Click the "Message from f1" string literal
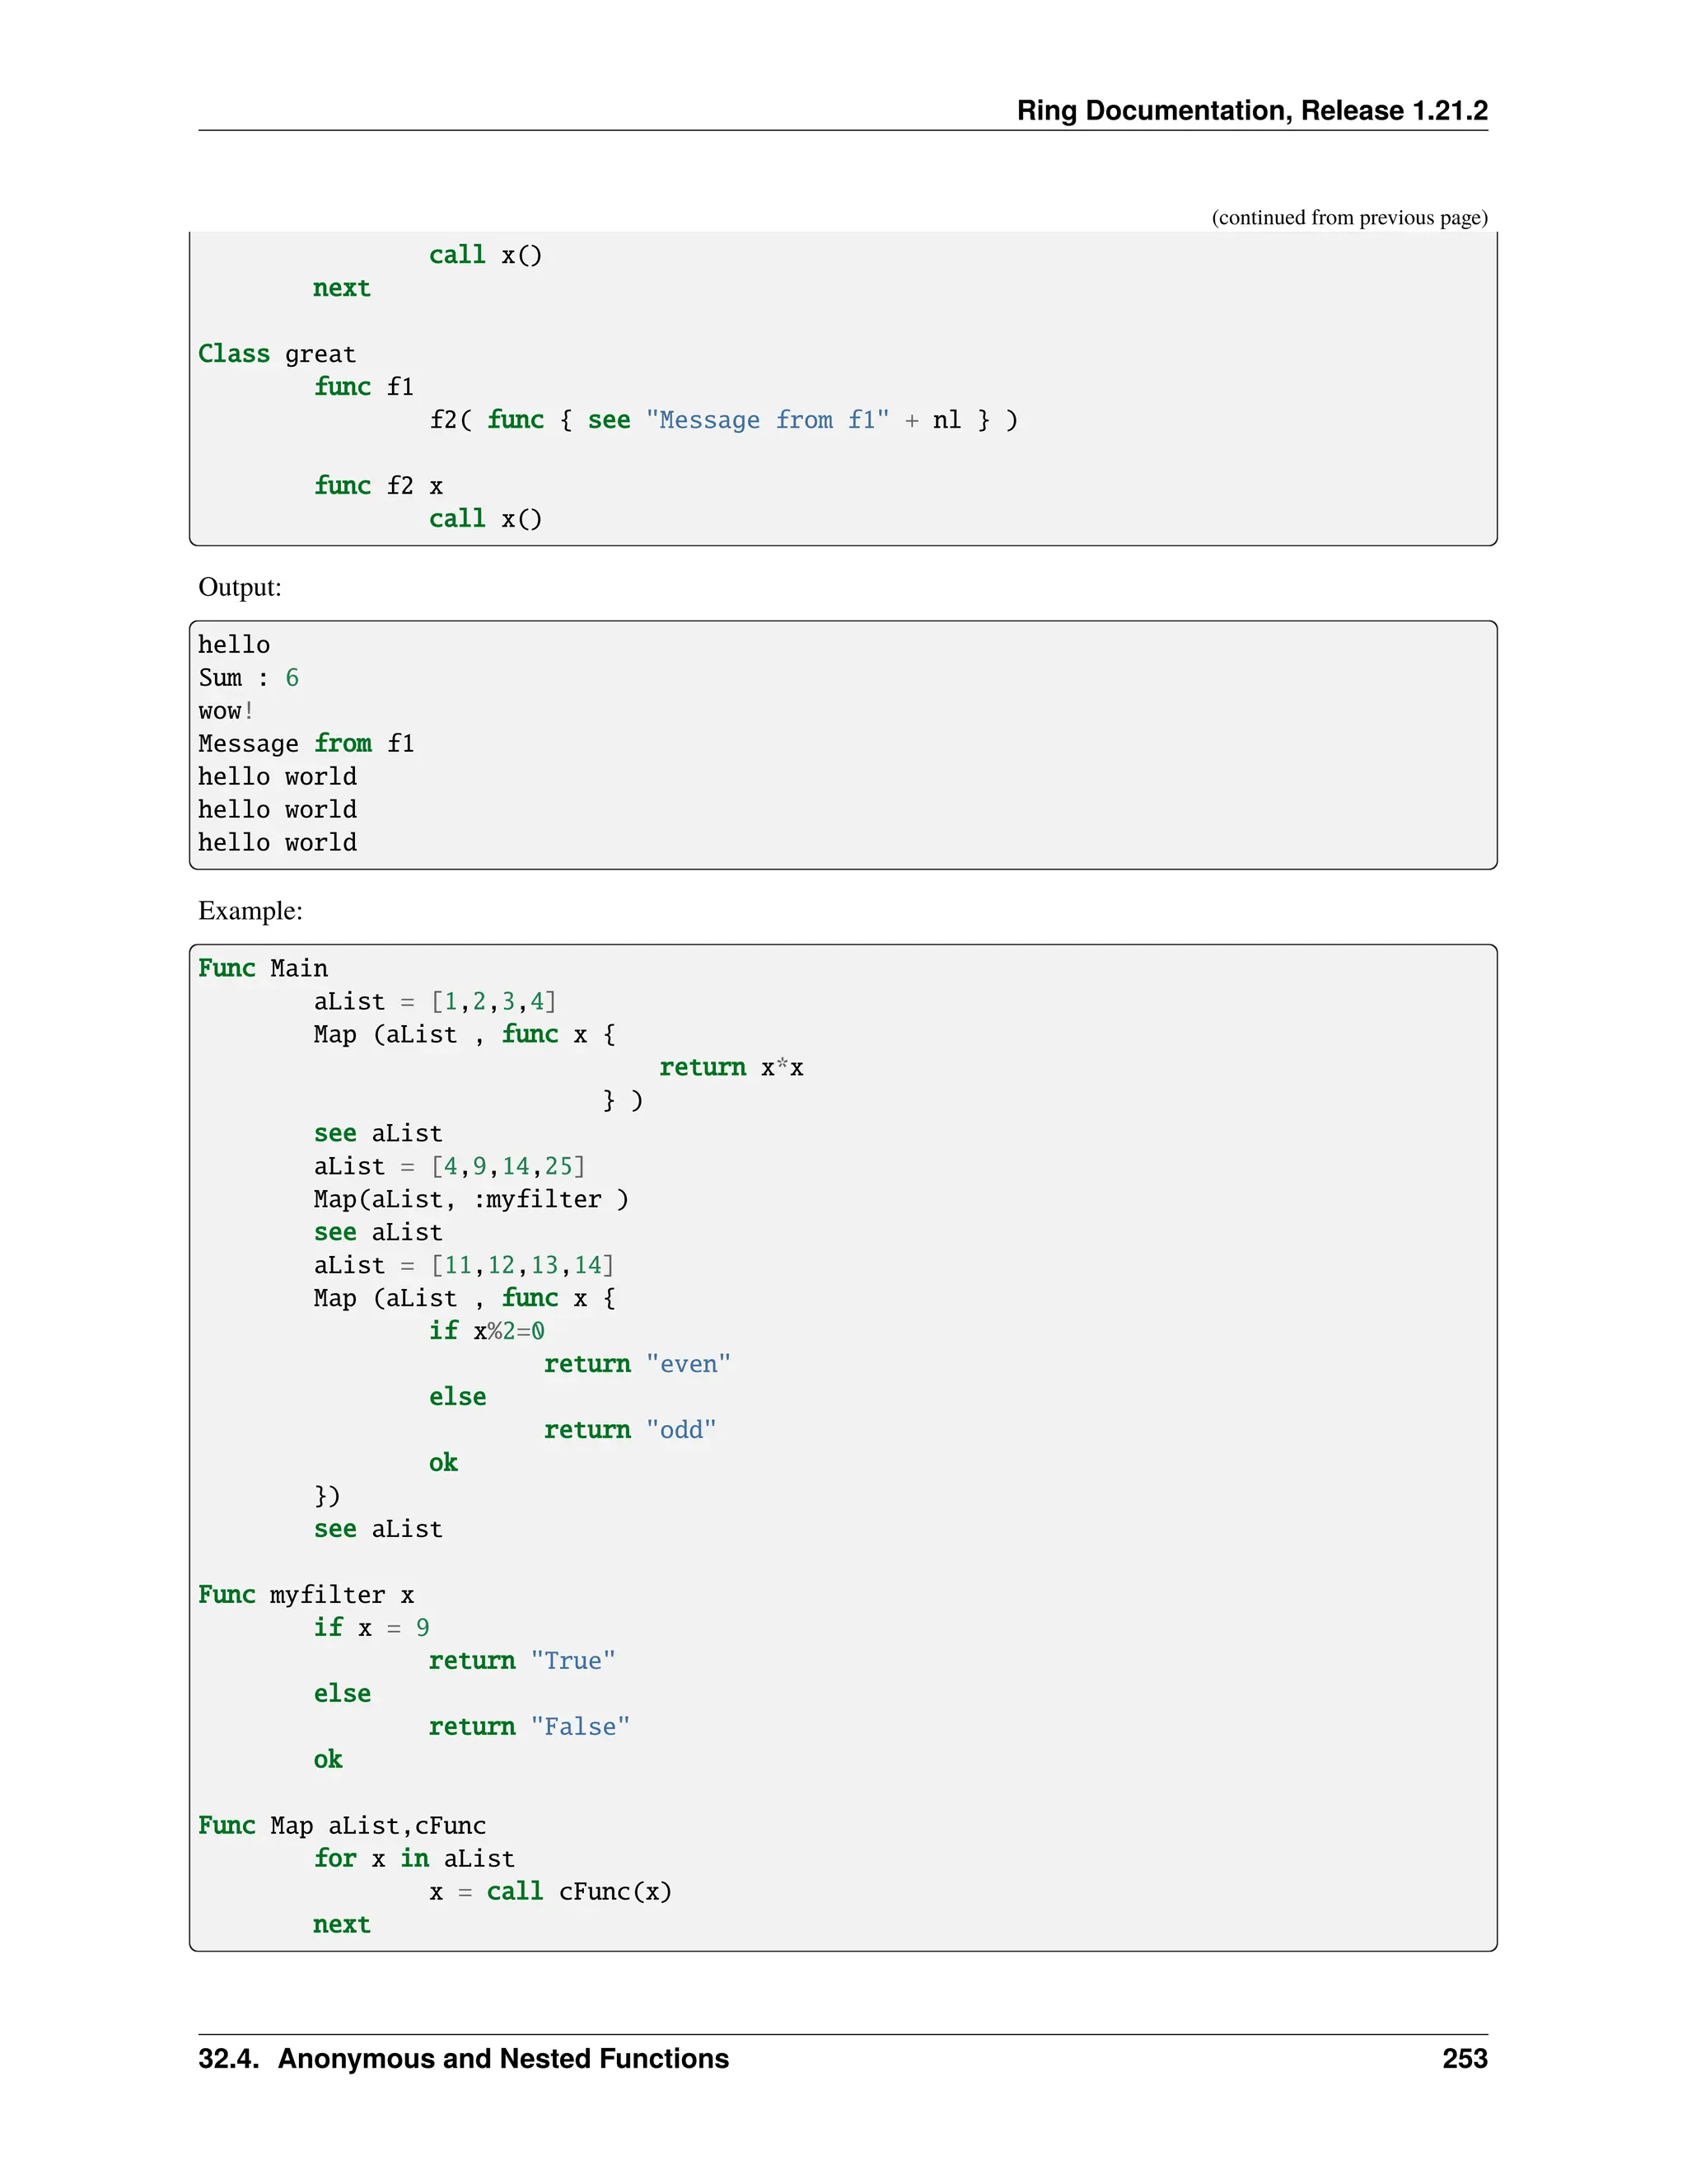This screenshot has height=2184, width=1687. click(x=767, y=420)
